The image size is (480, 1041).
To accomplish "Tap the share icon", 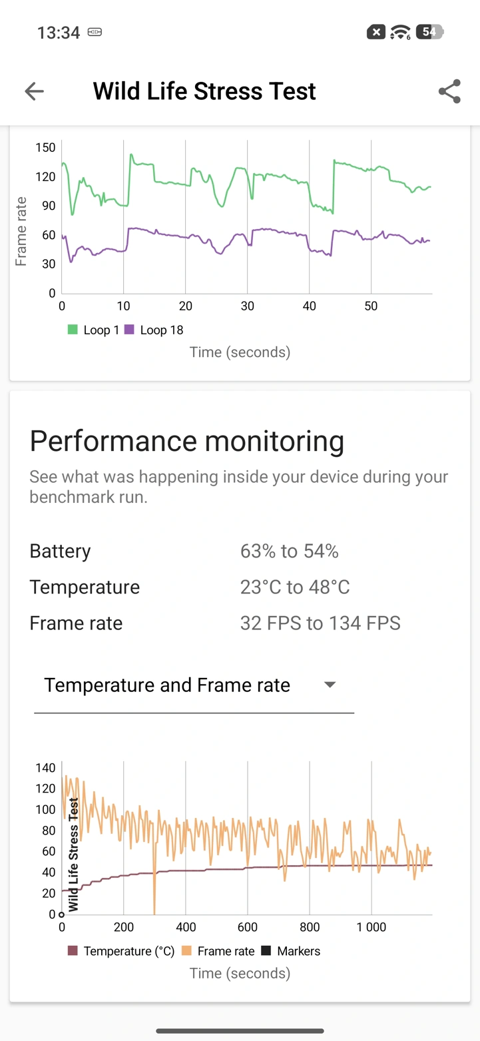I will pos(449,91).
